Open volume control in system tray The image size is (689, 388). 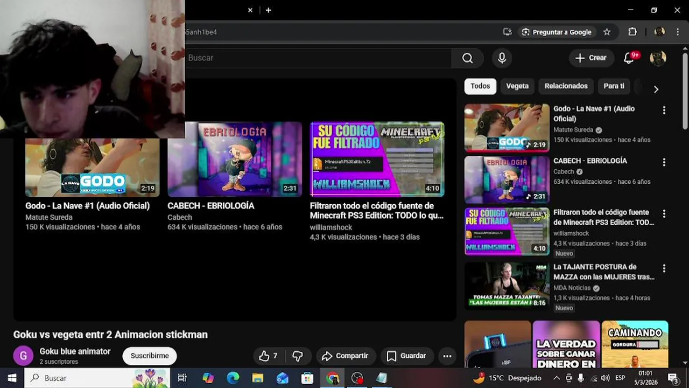(x=604, y=378)
